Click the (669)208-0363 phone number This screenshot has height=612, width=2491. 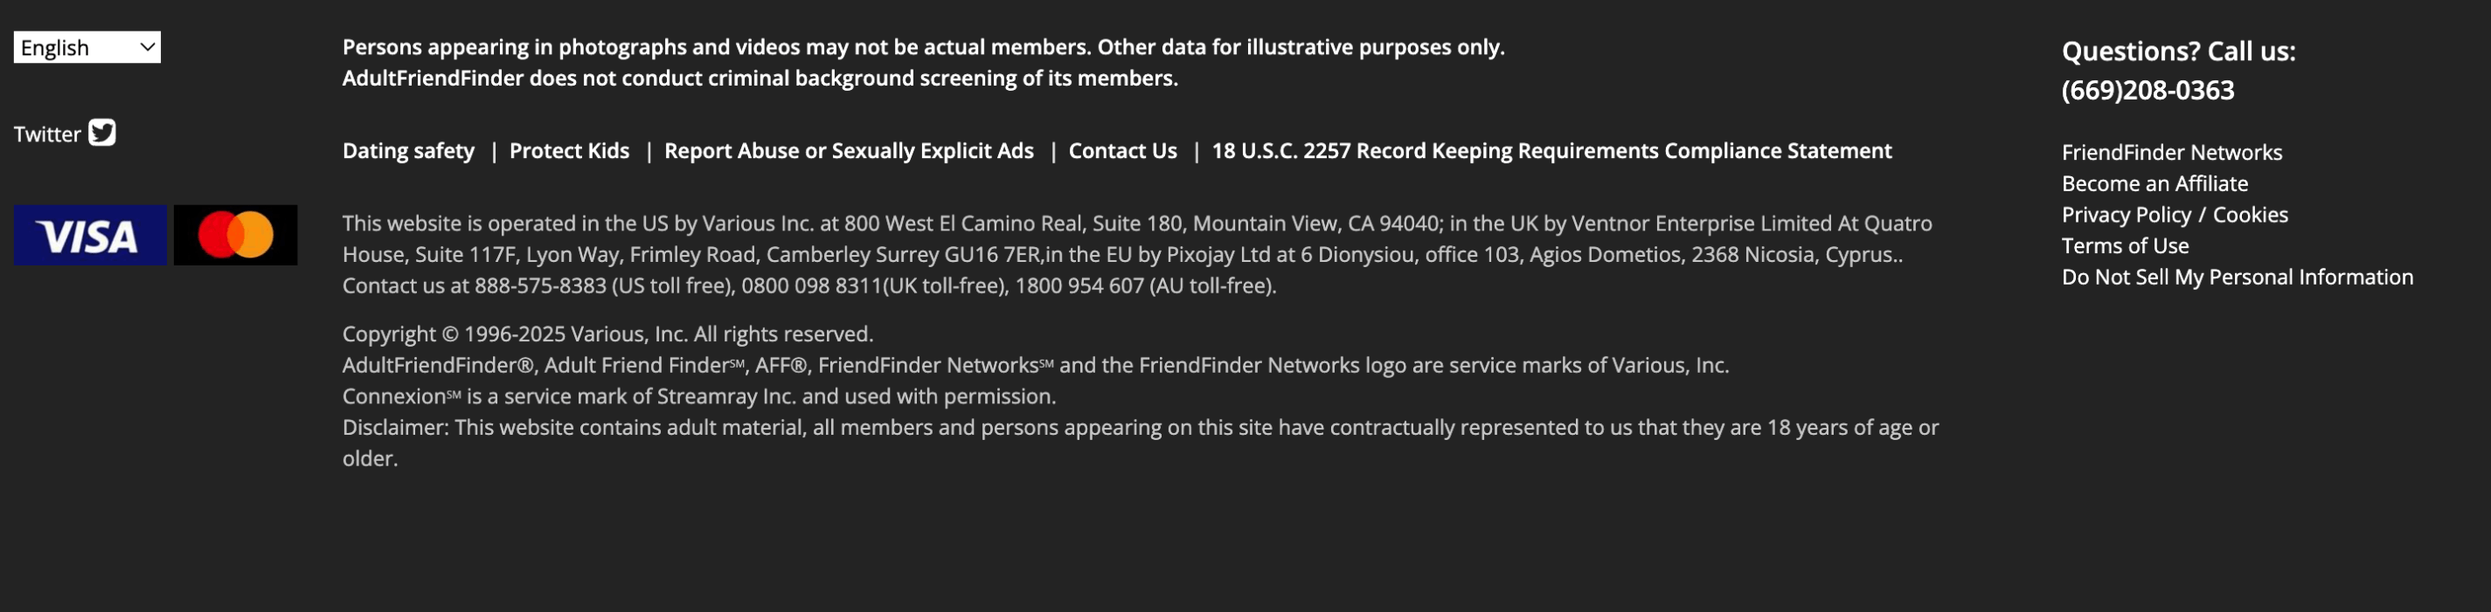pyautogui.click(x=2147, y=90)
